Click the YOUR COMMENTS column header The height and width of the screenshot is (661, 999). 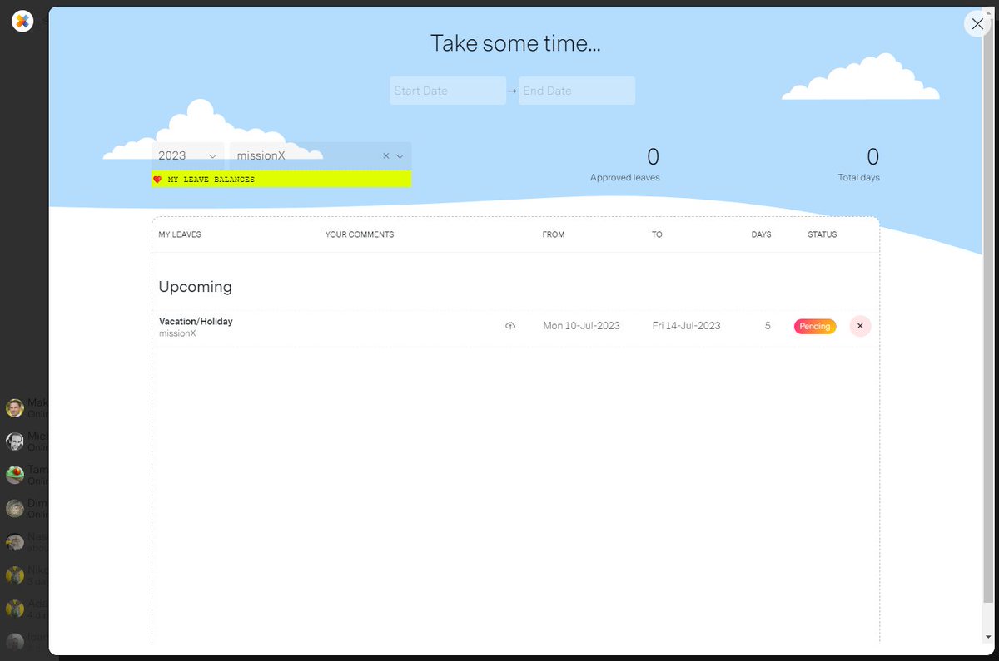(x=360, y=234)
